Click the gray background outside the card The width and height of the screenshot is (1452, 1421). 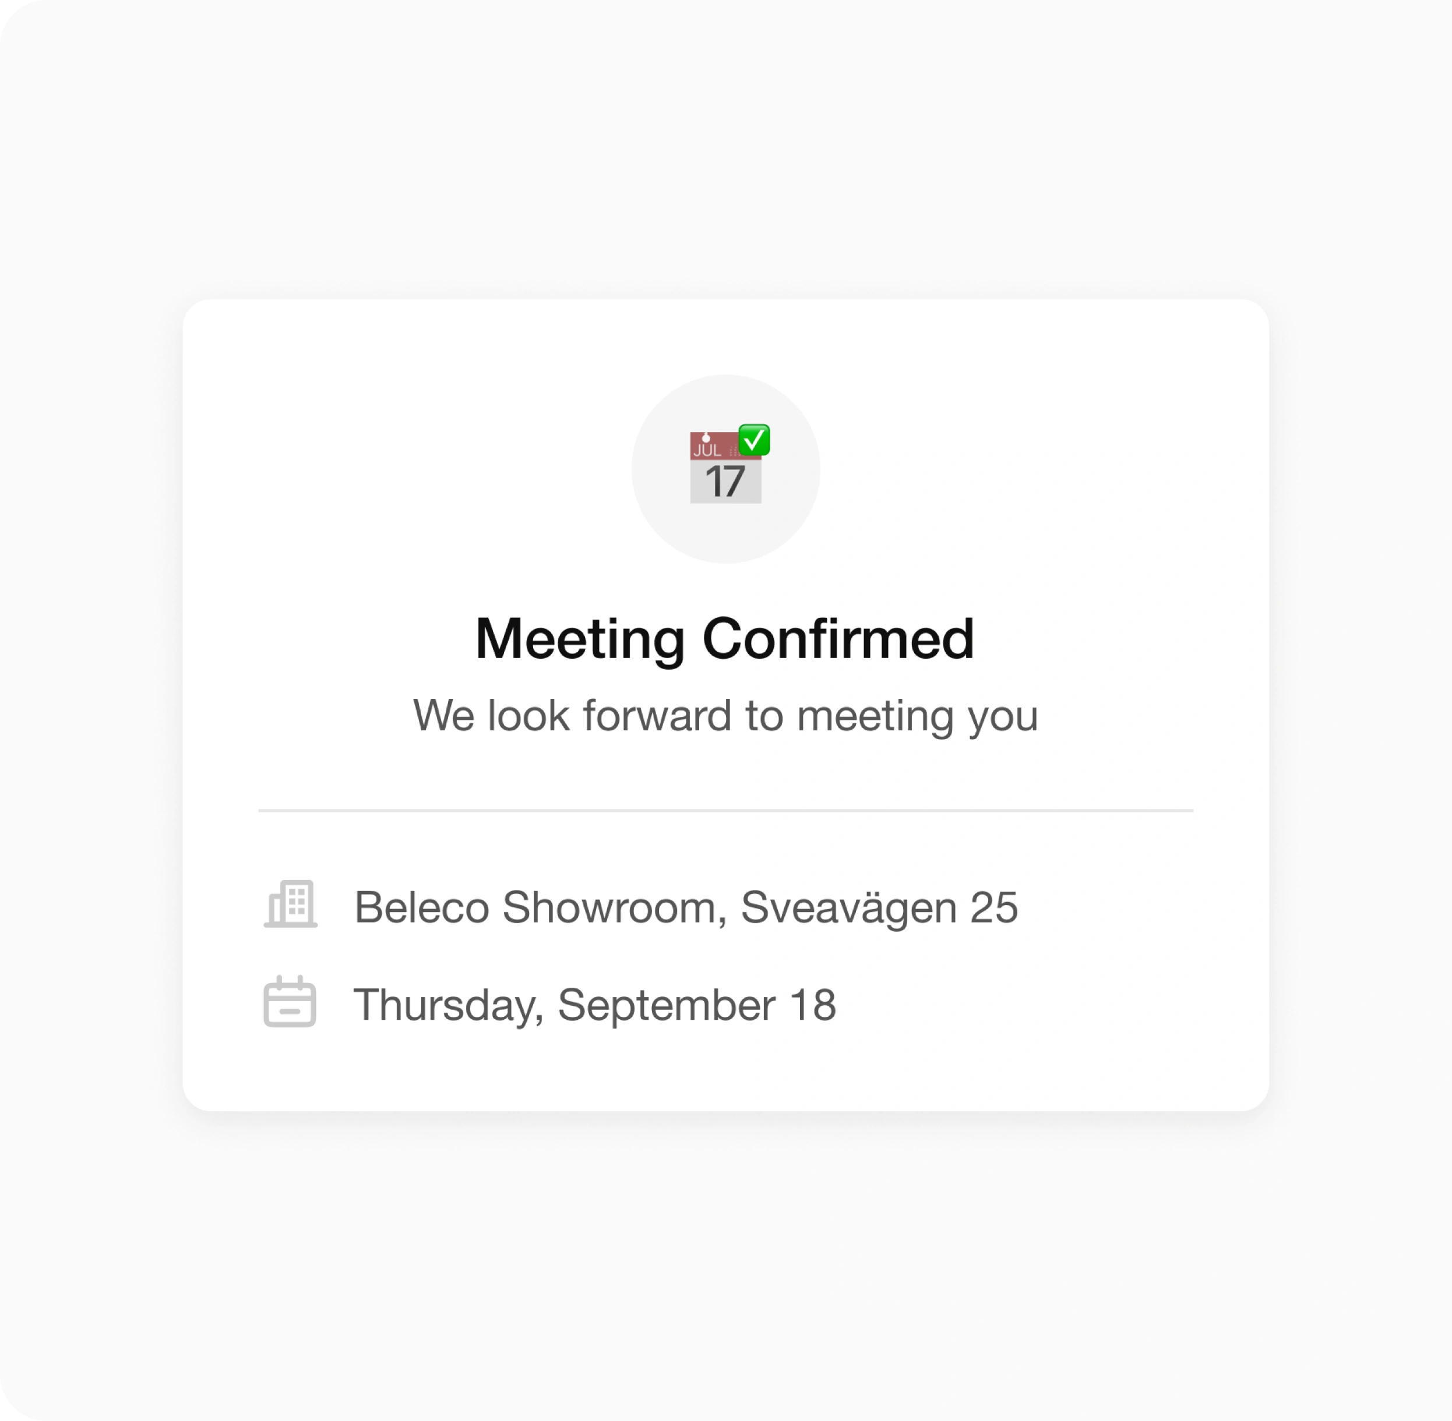[725, 1269]
